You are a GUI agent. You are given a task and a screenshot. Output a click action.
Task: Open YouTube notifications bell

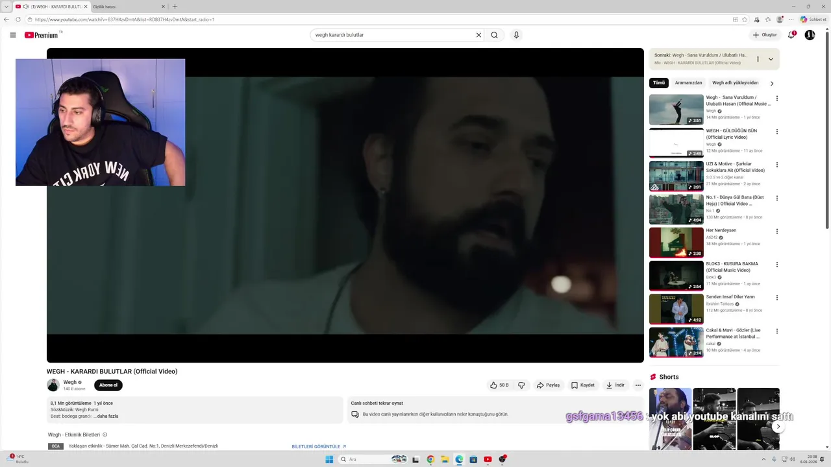tap(791, 35)
